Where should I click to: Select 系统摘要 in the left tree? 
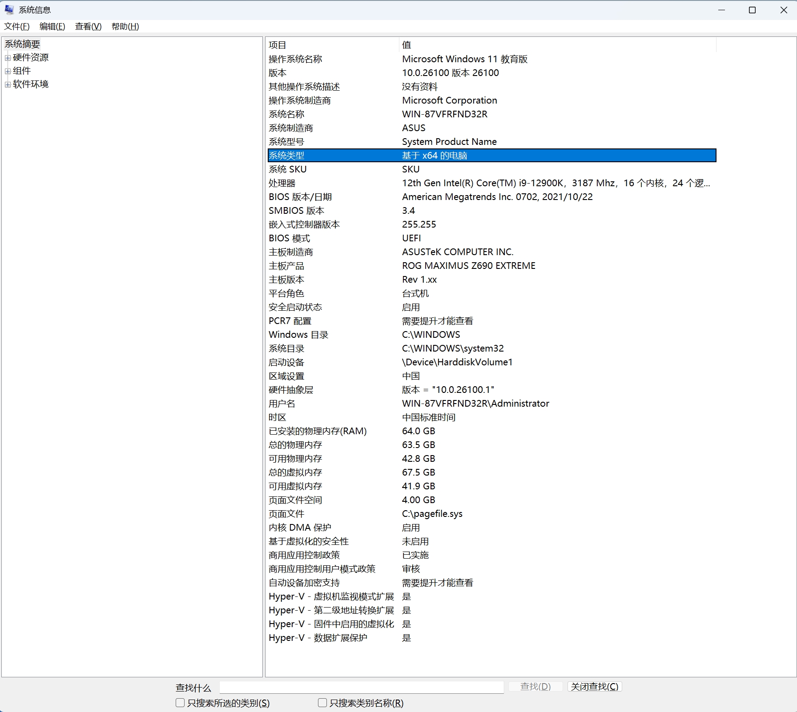22,44
